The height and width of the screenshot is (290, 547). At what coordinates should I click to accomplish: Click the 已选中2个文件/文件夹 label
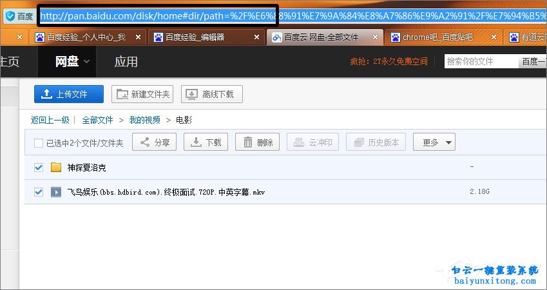[85, 143]
